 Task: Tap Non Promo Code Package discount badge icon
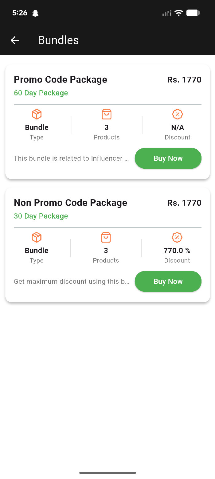(x=177, y=238)
